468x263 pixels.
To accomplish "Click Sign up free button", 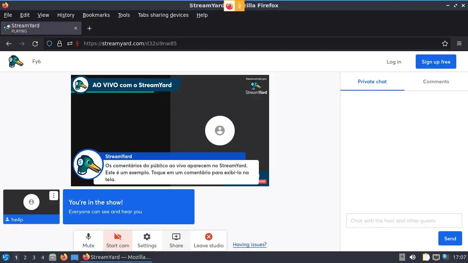I will click(x=436, y=62).
